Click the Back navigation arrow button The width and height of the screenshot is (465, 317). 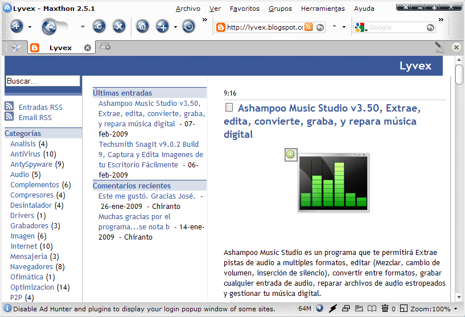pyautogui.click(x=50, y=26)
